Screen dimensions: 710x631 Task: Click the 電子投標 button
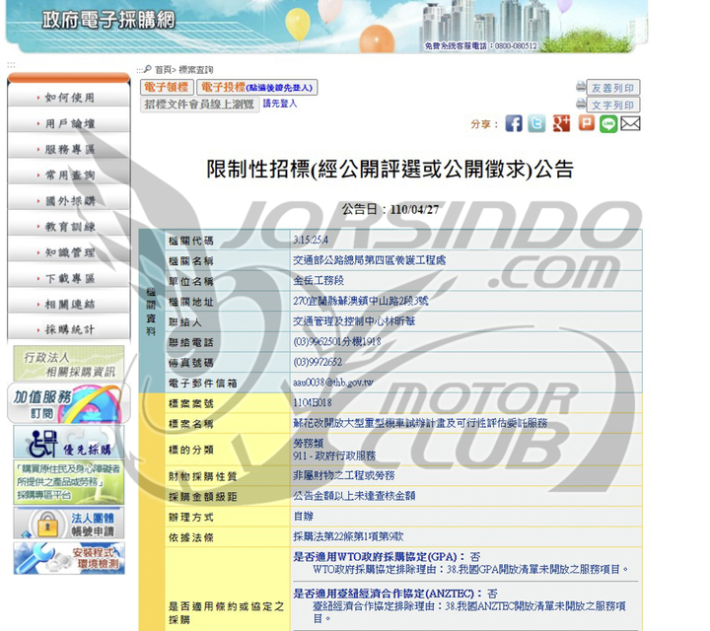[x=256, y=88]
